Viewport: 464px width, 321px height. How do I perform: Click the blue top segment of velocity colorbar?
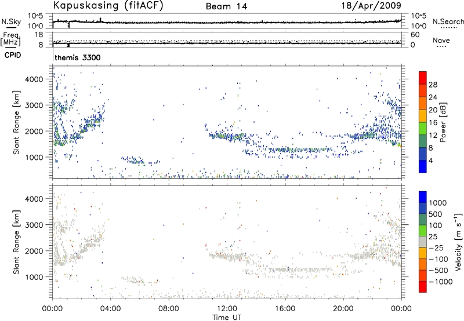click(423, 197)
